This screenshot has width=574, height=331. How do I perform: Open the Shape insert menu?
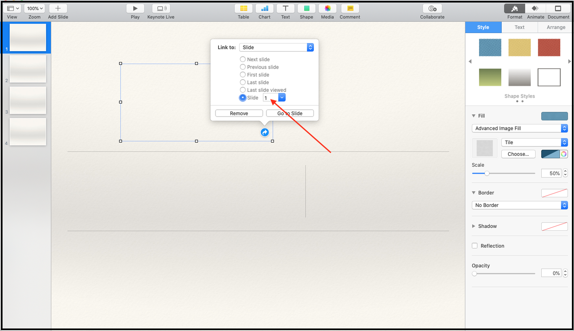[x=306, y=9]
